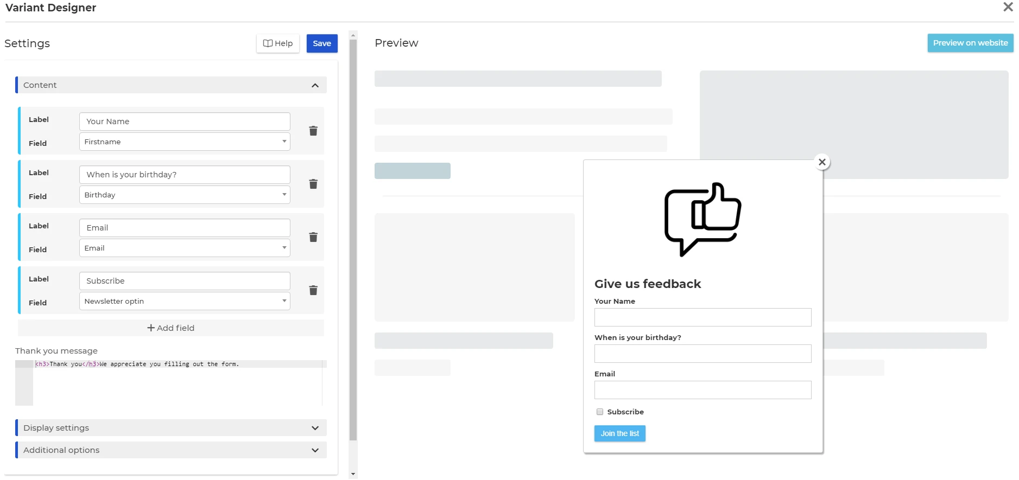Delete the Your Name field row
Screen dimensions: 1019x480
[313, 131]
